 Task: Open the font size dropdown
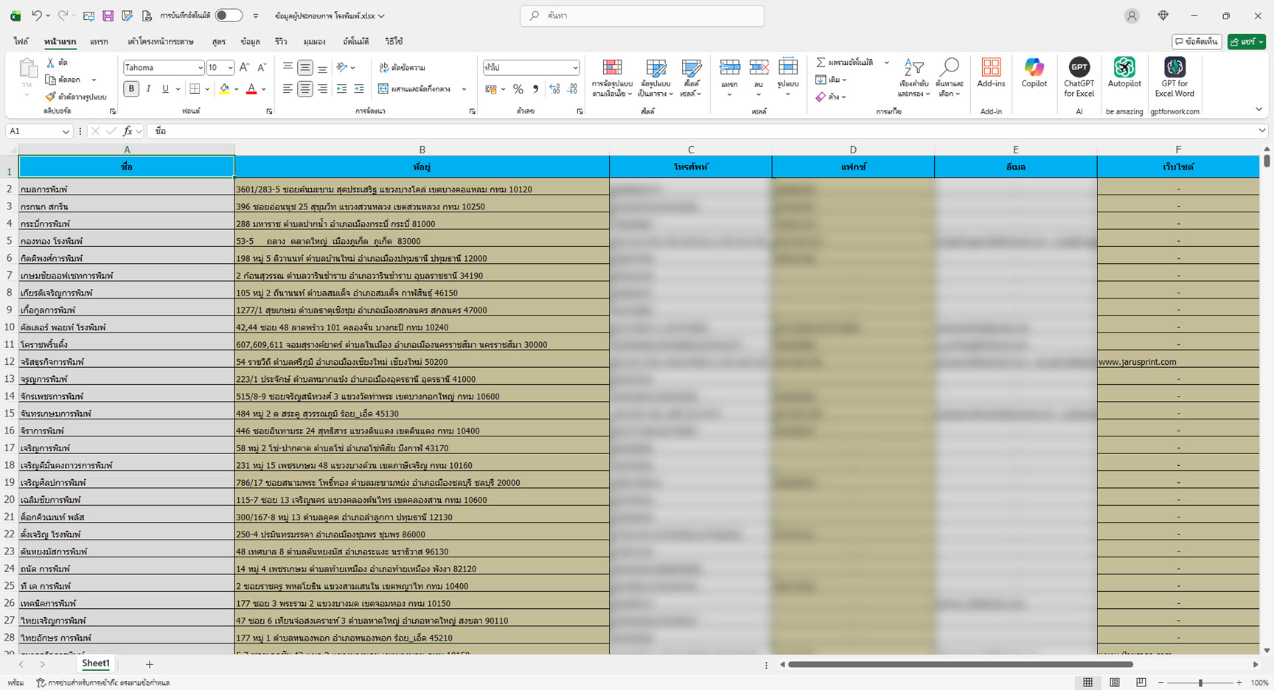tap(230, 68)
